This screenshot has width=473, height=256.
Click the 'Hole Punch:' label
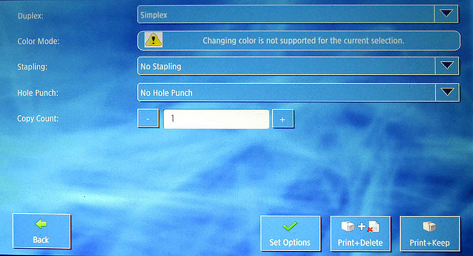coord(38,93)
